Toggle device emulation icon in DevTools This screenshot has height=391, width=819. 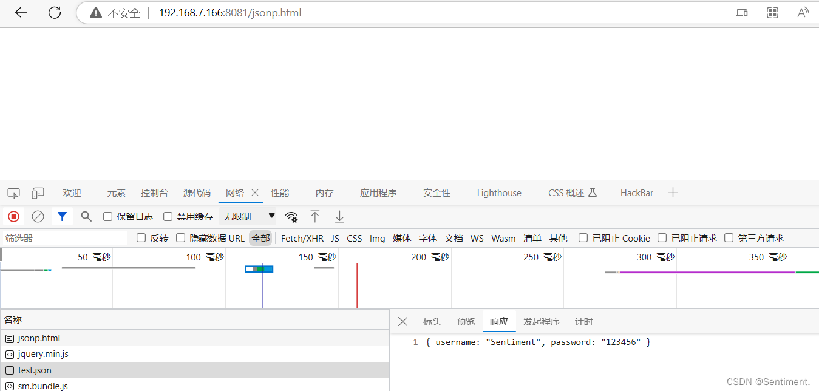[38, 193]
